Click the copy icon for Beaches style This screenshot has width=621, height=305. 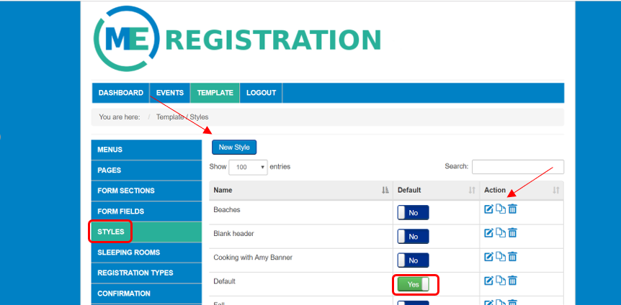point(500,209)
